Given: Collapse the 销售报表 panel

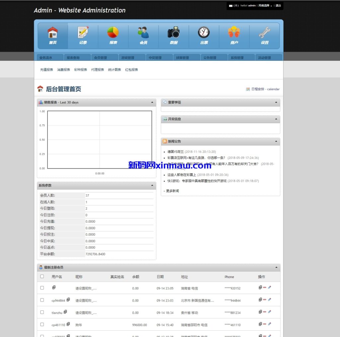Looking at the screenshot, I should [152, 102].
